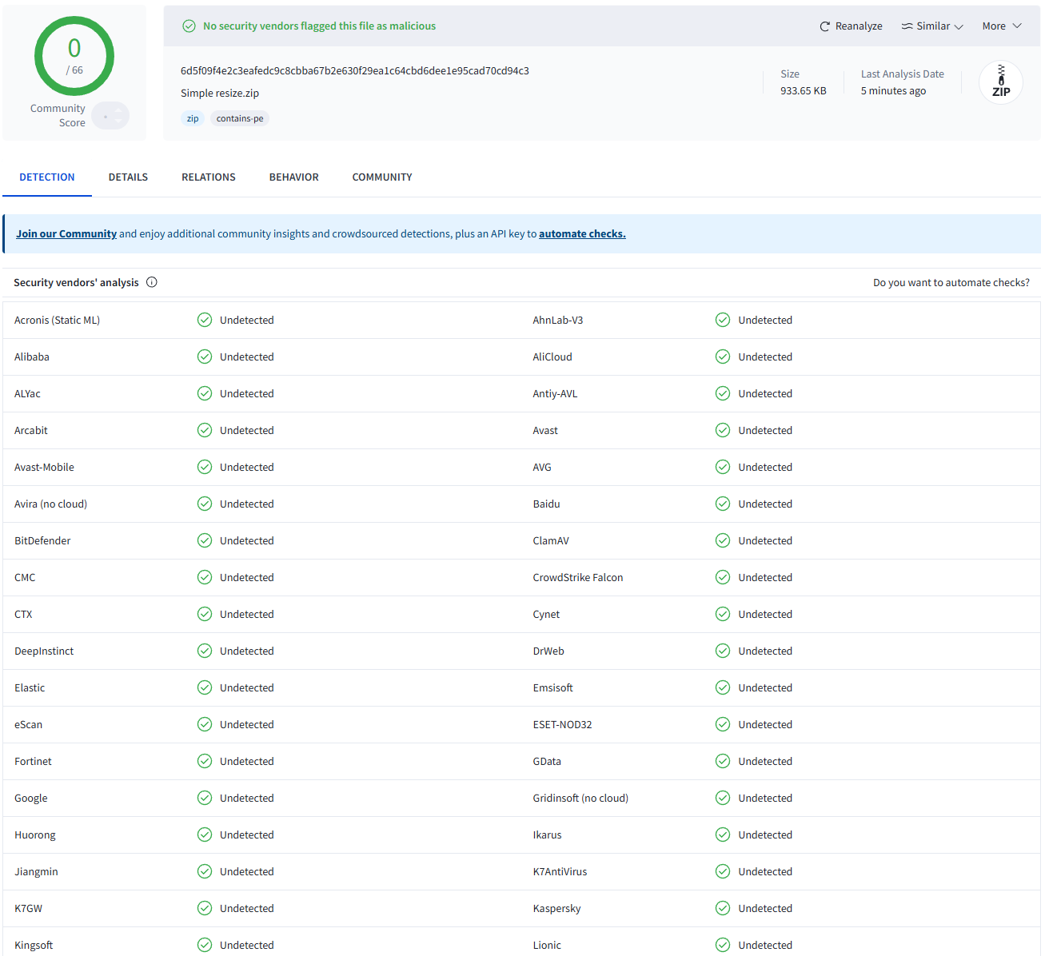The image size is (1045, 956).
Task: Click the Kingsoft vendor name
Action: coord(34,946)
